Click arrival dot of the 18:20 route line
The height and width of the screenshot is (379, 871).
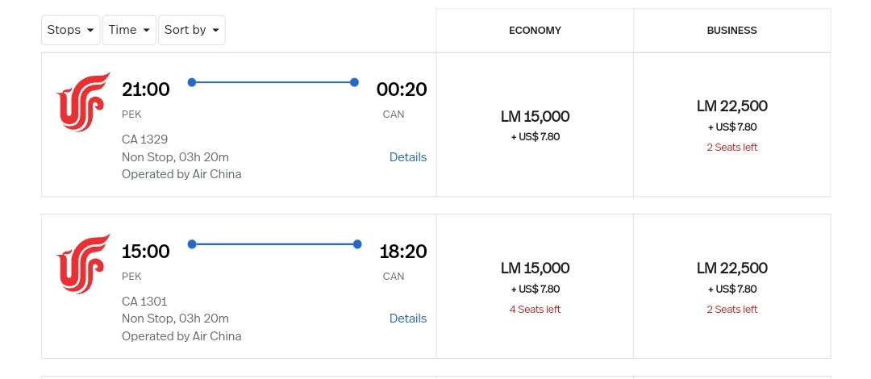tap(357, 244)
